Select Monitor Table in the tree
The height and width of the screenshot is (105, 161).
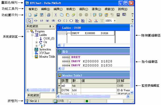47,57
